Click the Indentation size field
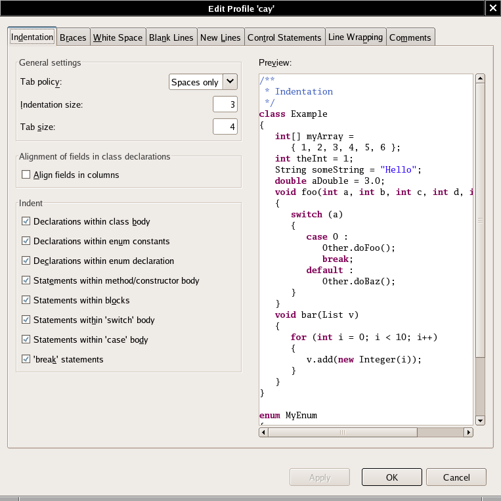 [x=225, y=104]
